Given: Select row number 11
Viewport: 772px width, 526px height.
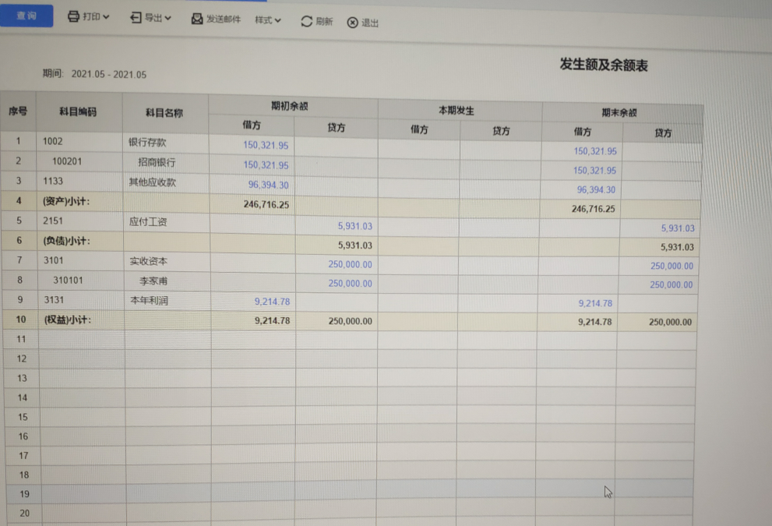Looking at the screenshot, I should tap(21, 339).
